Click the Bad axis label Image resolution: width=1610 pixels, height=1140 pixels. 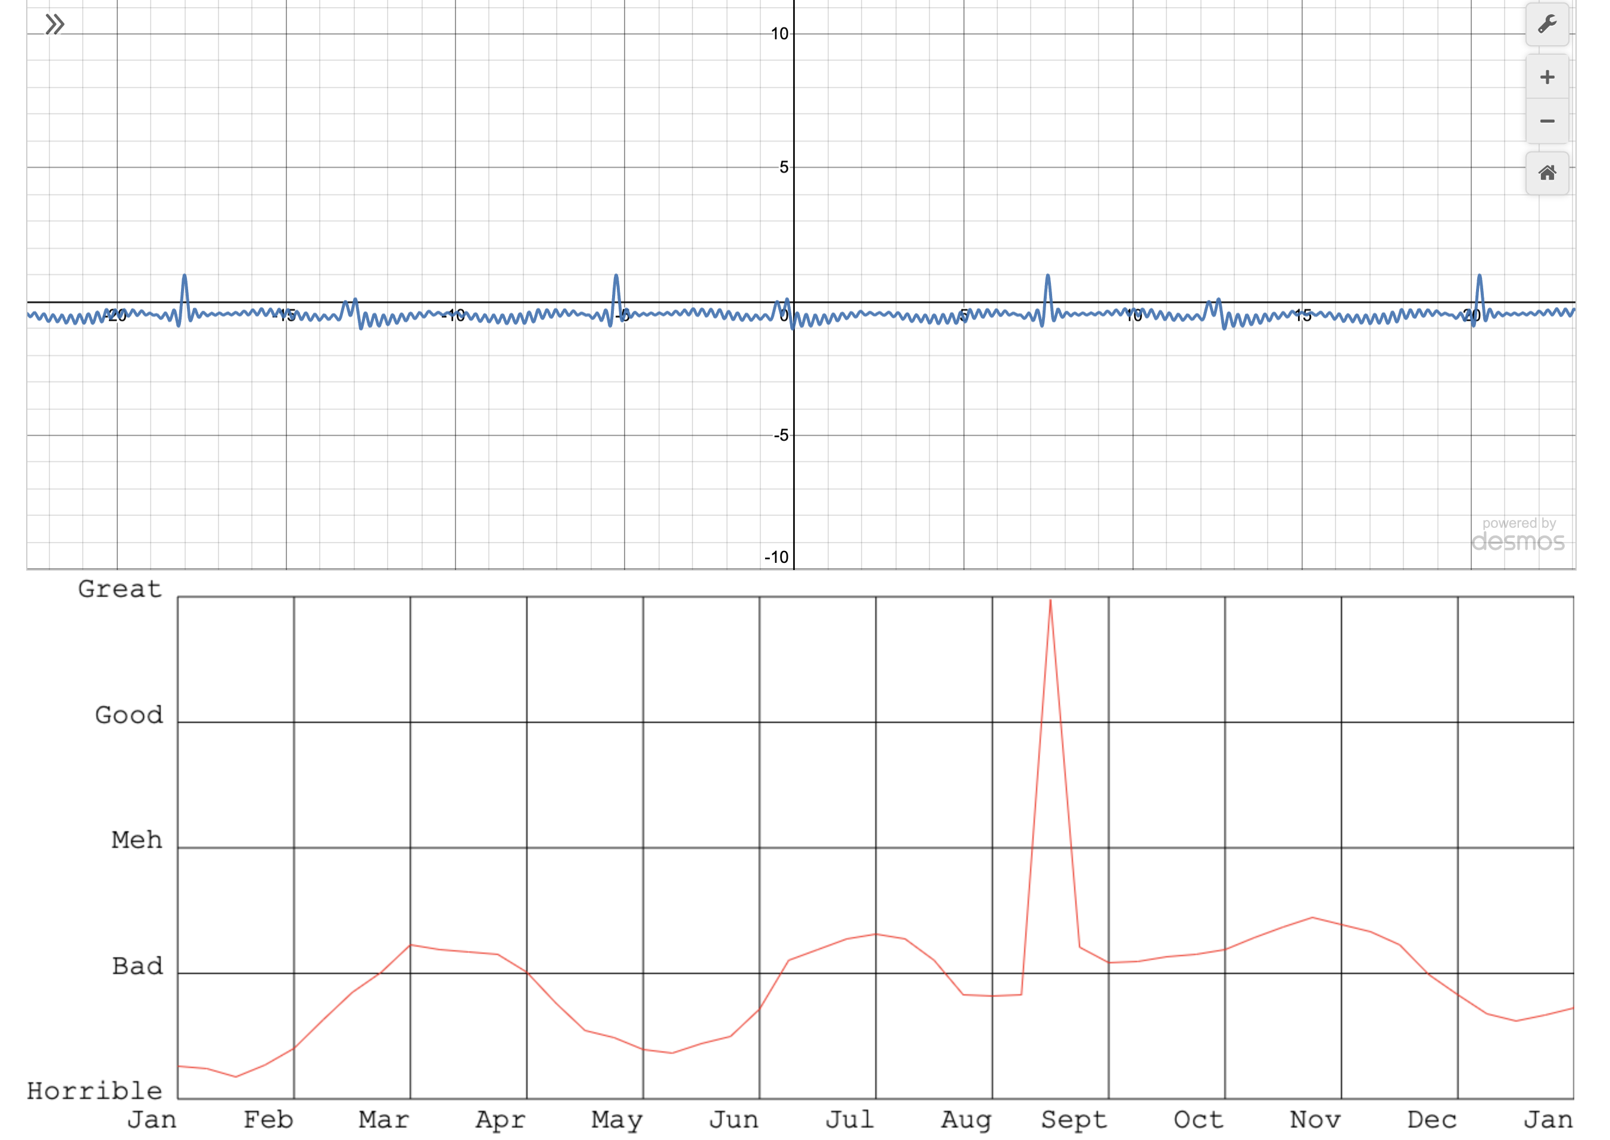pyautogui.click(x=138, y=967)
